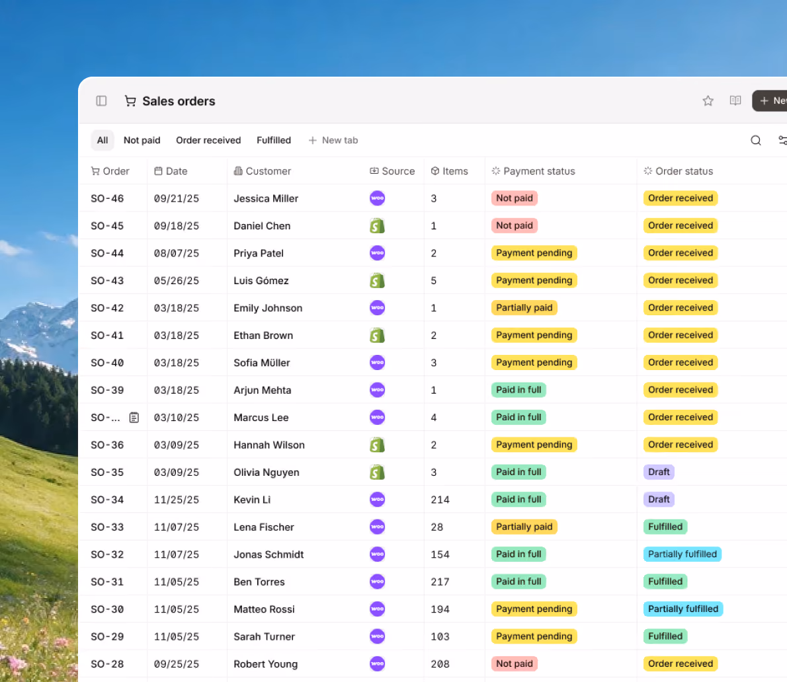Open order SO-46
The height and width of the screenshot is (682, 787).
pyautogui.click(x=107, y=198)
